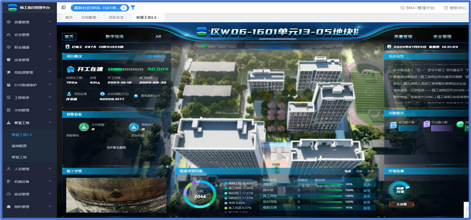The width and height of the screenshot is (471, 220).
Task: Click the 施工详情 site photo thumbnail
Action: (116, 196)
